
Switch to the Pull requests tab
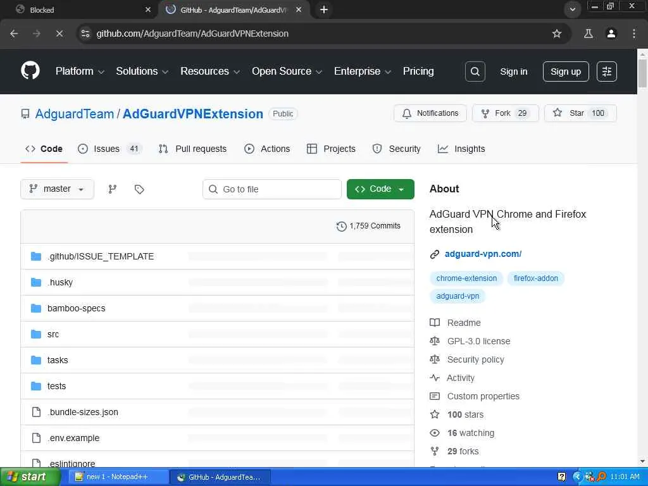(x=192, y=149)
